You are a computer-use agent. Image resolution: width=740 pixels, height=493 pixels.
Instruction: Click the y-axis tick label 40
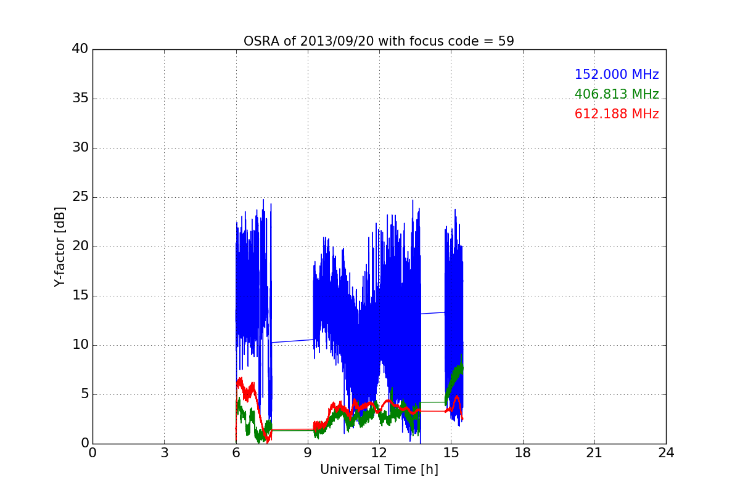click(x=80, y=49)
